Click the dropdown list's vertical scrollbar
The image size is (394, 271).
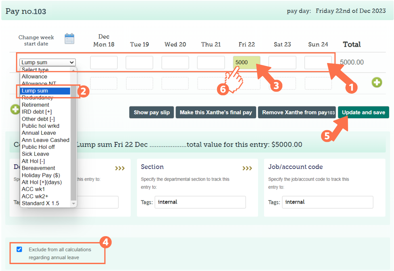(74, 138)
